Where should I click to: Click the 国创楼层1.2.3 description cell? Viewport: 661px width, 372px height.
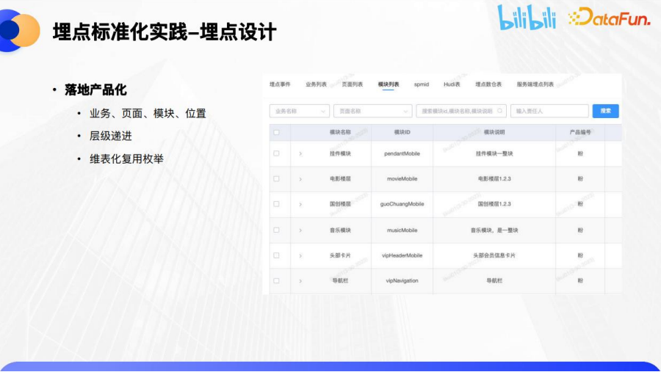494,204
